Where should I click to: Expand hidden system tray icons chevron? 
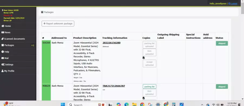[202, 105]
